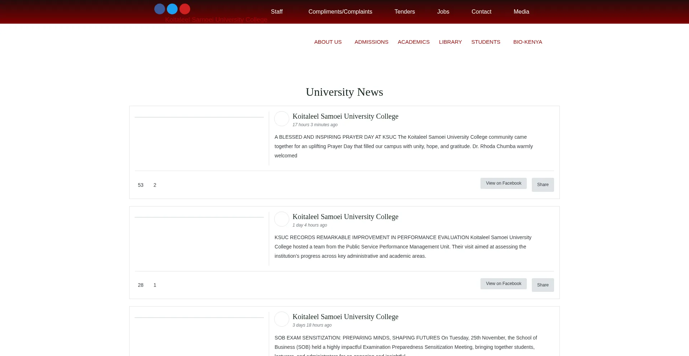Open the Jobs link in the top bar

click(x=443, y=12)
